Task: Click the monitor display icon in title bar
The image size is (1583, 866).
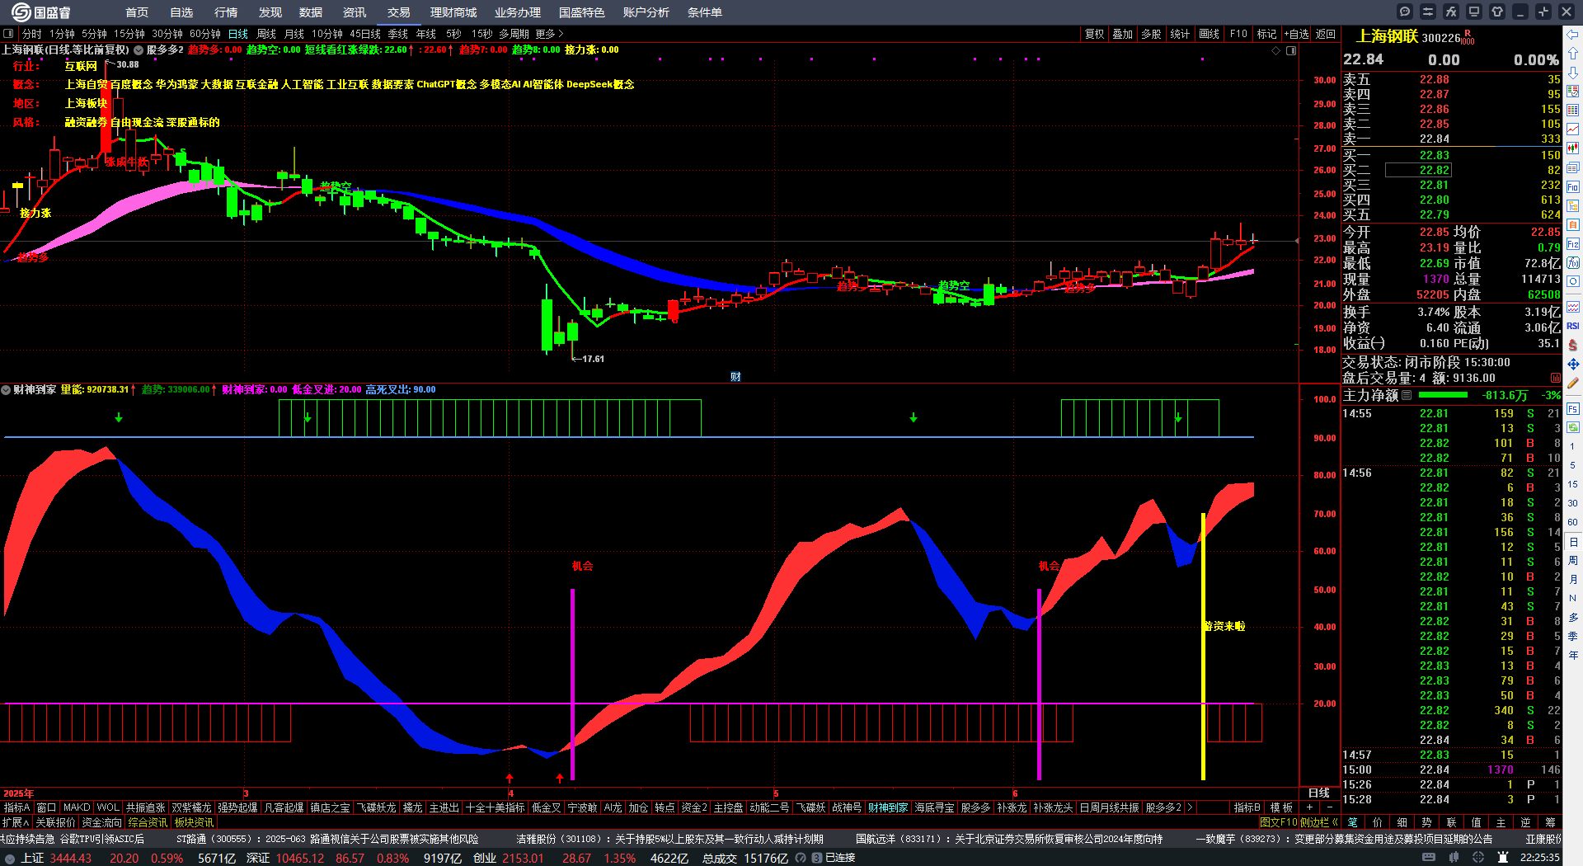Action: click(x=1474, y=12)
